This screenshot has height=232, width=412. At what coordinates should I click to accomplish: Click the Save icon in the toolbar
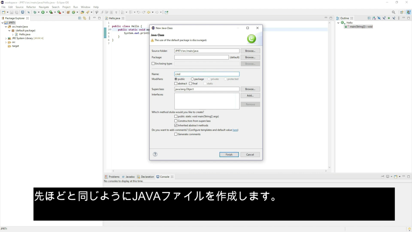click(x=12, y=12)
